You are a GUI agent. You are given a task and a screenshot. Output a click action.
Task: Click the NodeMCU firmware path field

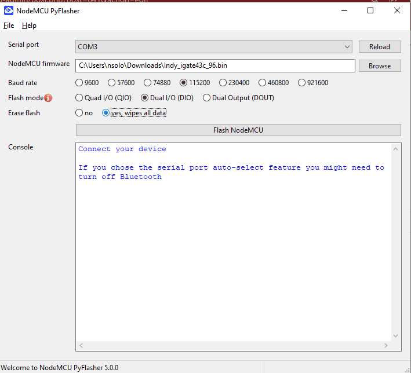click(x=215, y=66)
